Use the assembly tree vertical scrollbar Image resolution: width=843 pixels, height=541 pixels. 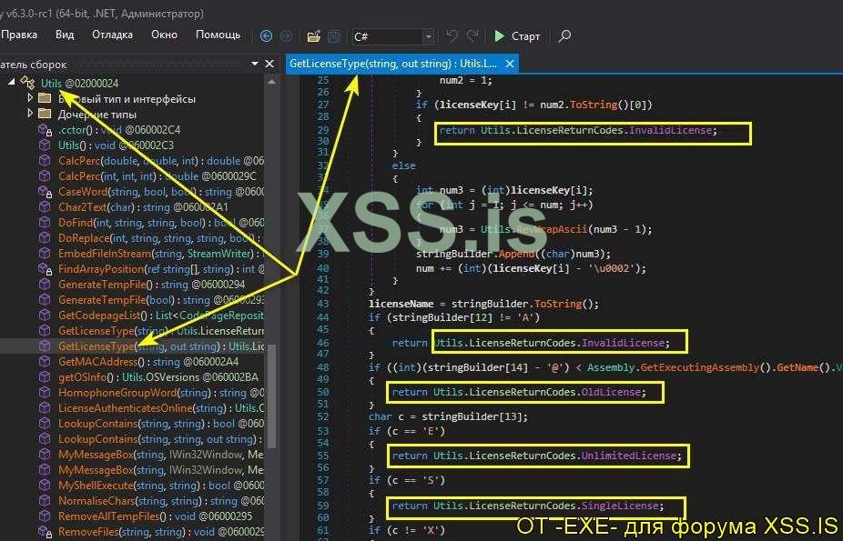[271, 396]
